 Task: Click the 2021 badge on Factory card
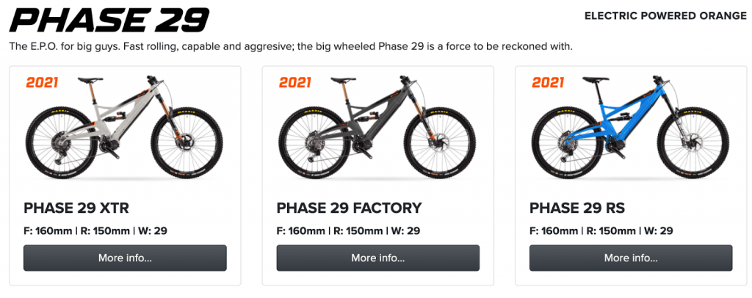click(295, 83)
